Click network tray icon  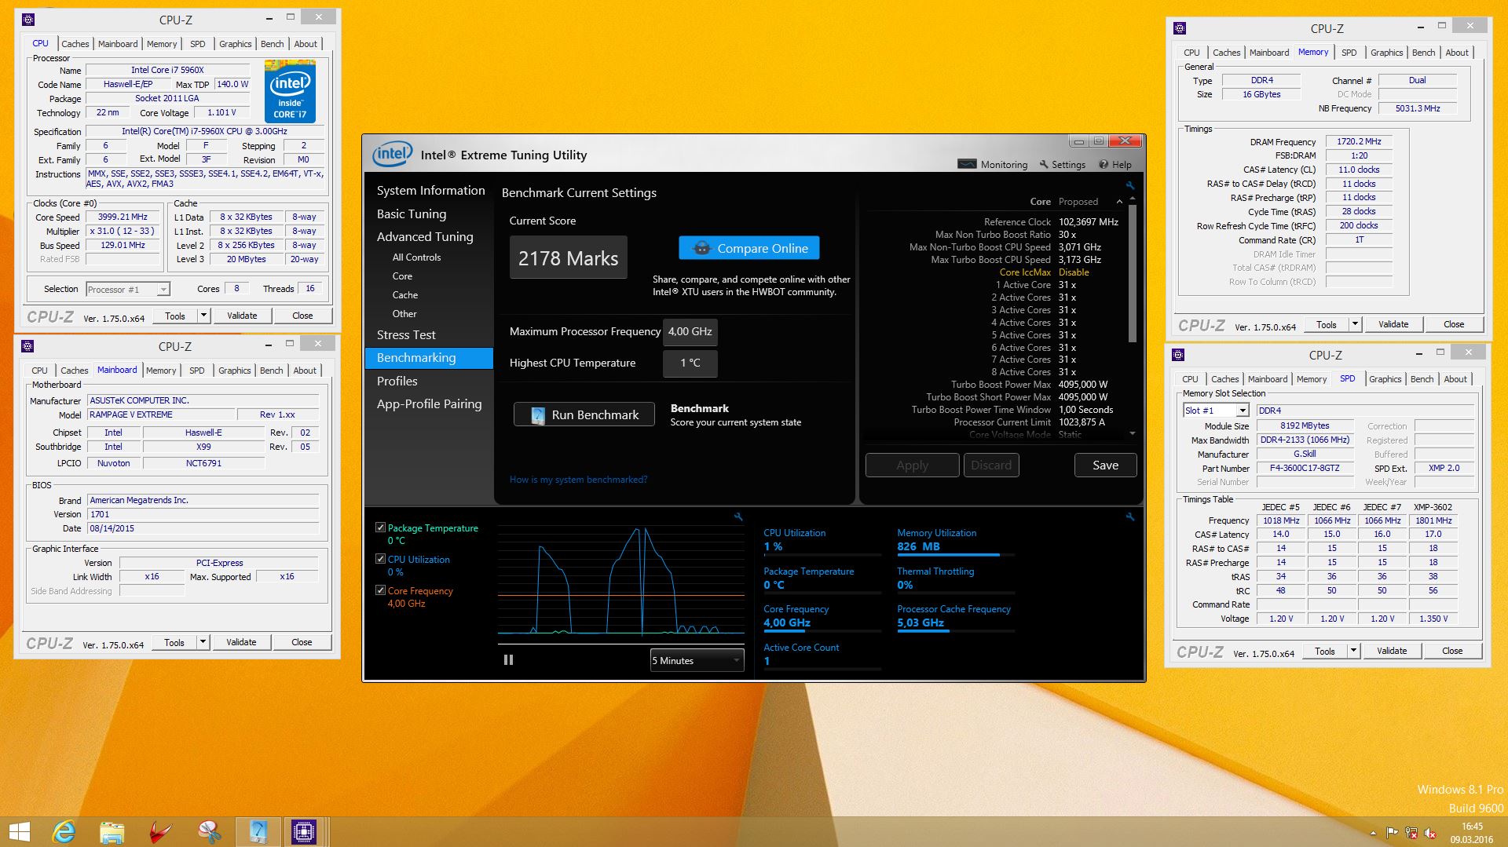[x=1411, y=834]
